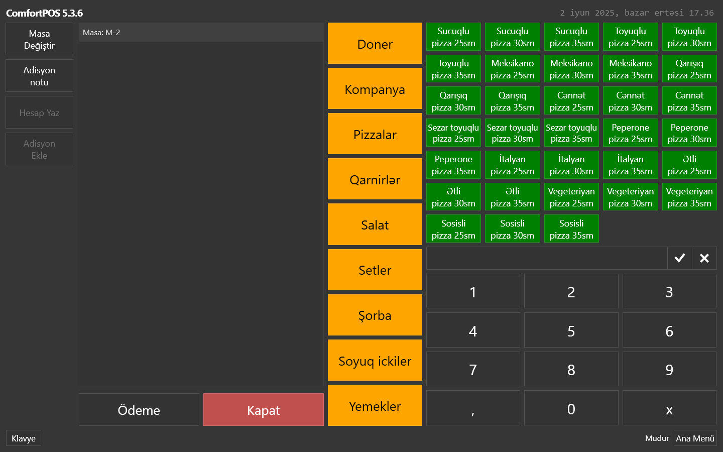Open the Klavye on-screen keyboard
The image size is (723, 452).
pyautogui.click(x=24, y=438)
